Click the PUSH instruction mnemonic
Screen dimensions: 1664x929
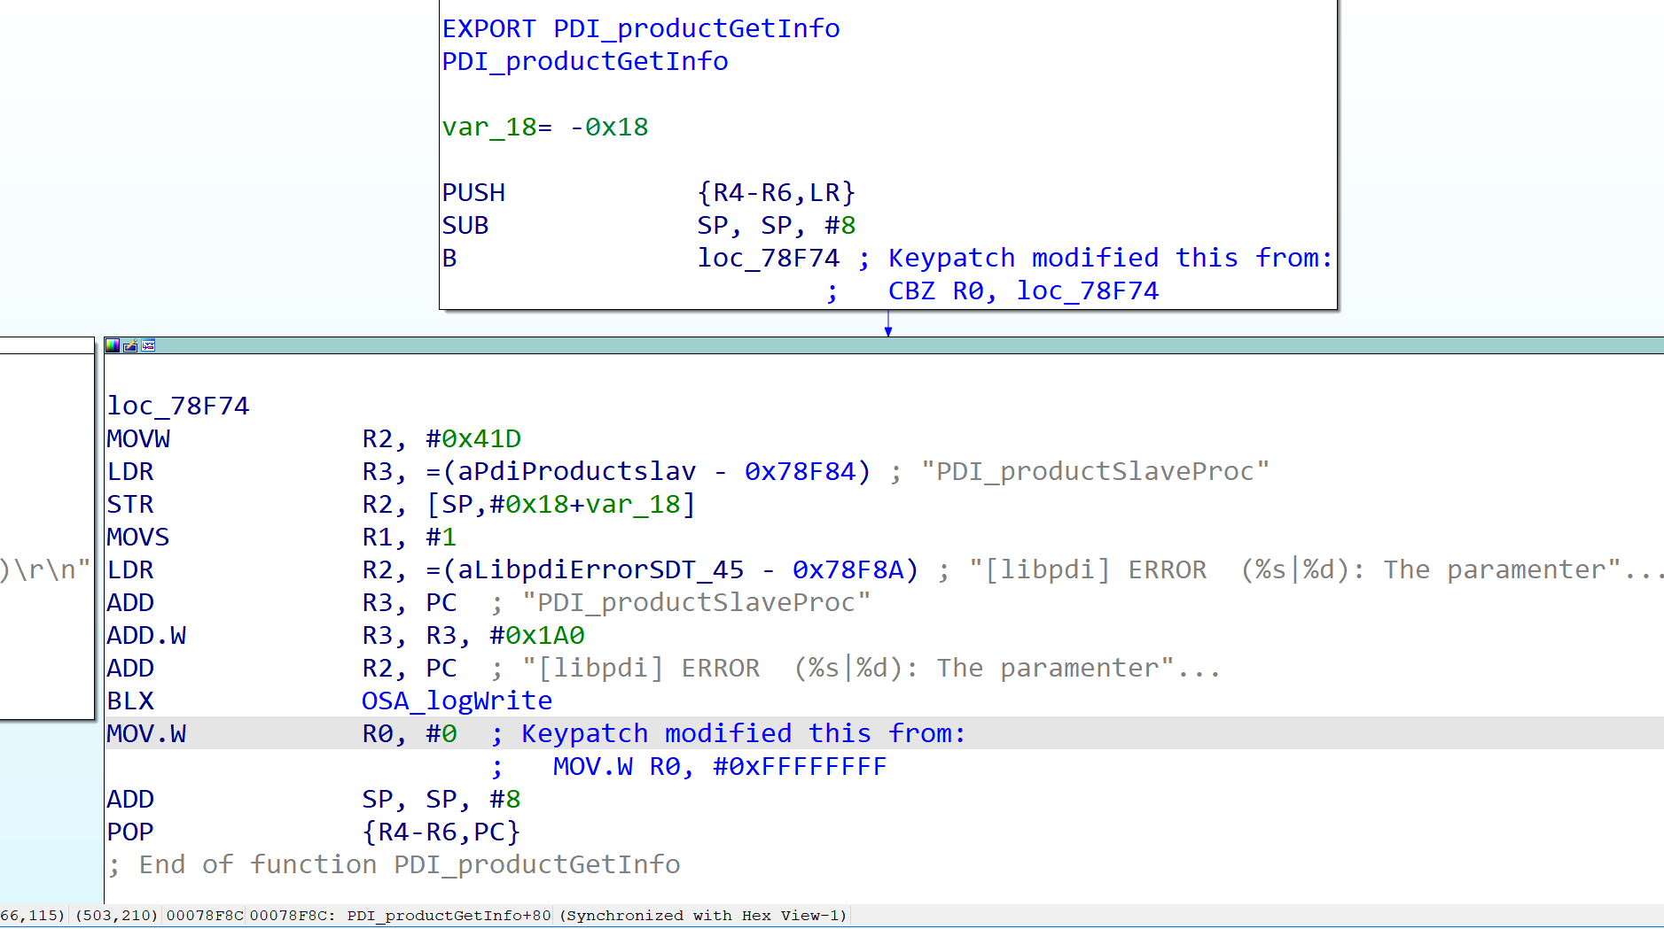pyautogui.click(x=473, y=192)
